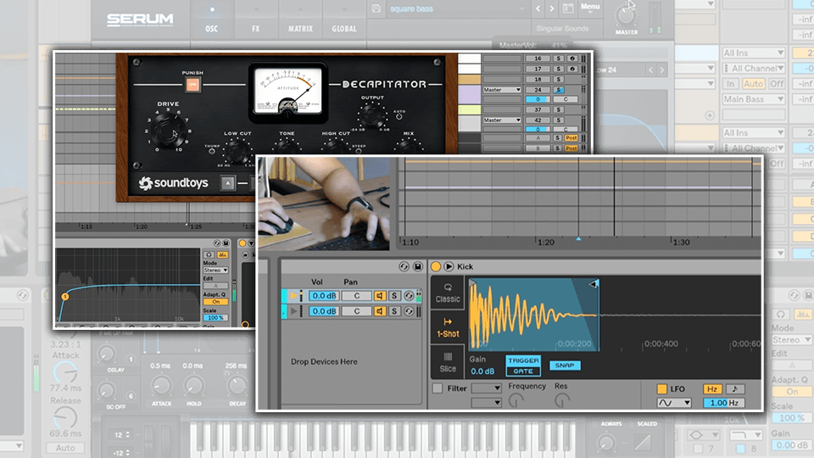
Task: Click hot-swap icon on first chain row
Action: pyautogui.click(x=409, y=295)
